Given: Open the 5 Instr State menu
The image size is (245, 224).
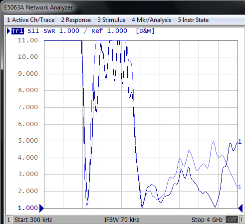Looking at the screenshot, I should (193, 20).
